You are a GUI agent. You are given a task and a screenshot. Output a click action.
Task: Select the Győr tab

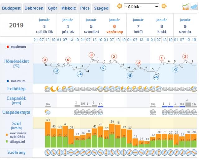click(x=52, y=8)
